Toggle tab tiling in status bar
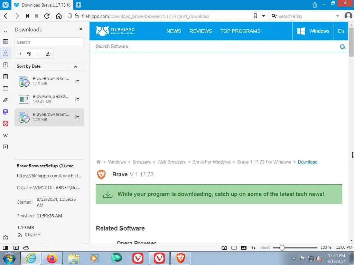The height and width of the screenshot is (265, 354). [16, 248]
